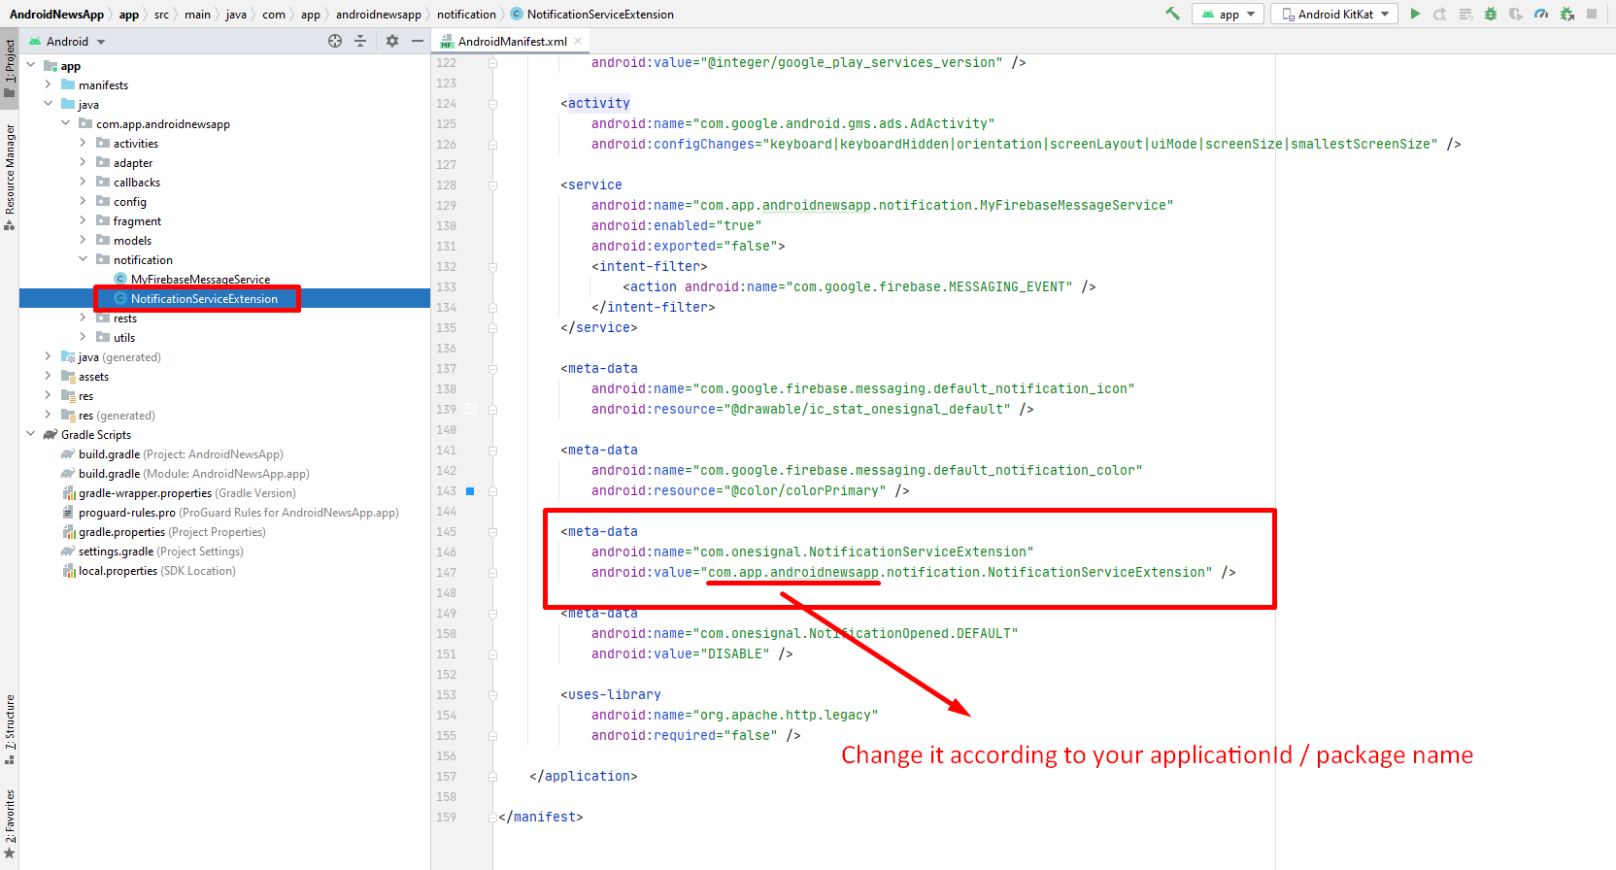Click AndroidNewsApp breadcrumb

(x=56, y=15)
